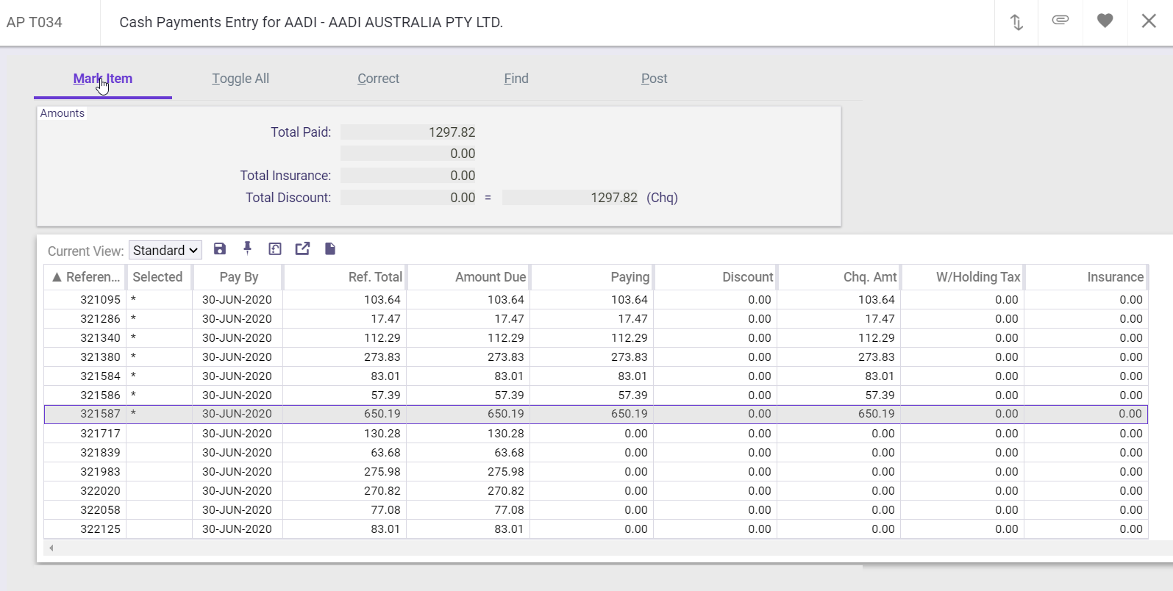
Task: Choose the Toggle All tab
Action: click(x=240, y=79)
